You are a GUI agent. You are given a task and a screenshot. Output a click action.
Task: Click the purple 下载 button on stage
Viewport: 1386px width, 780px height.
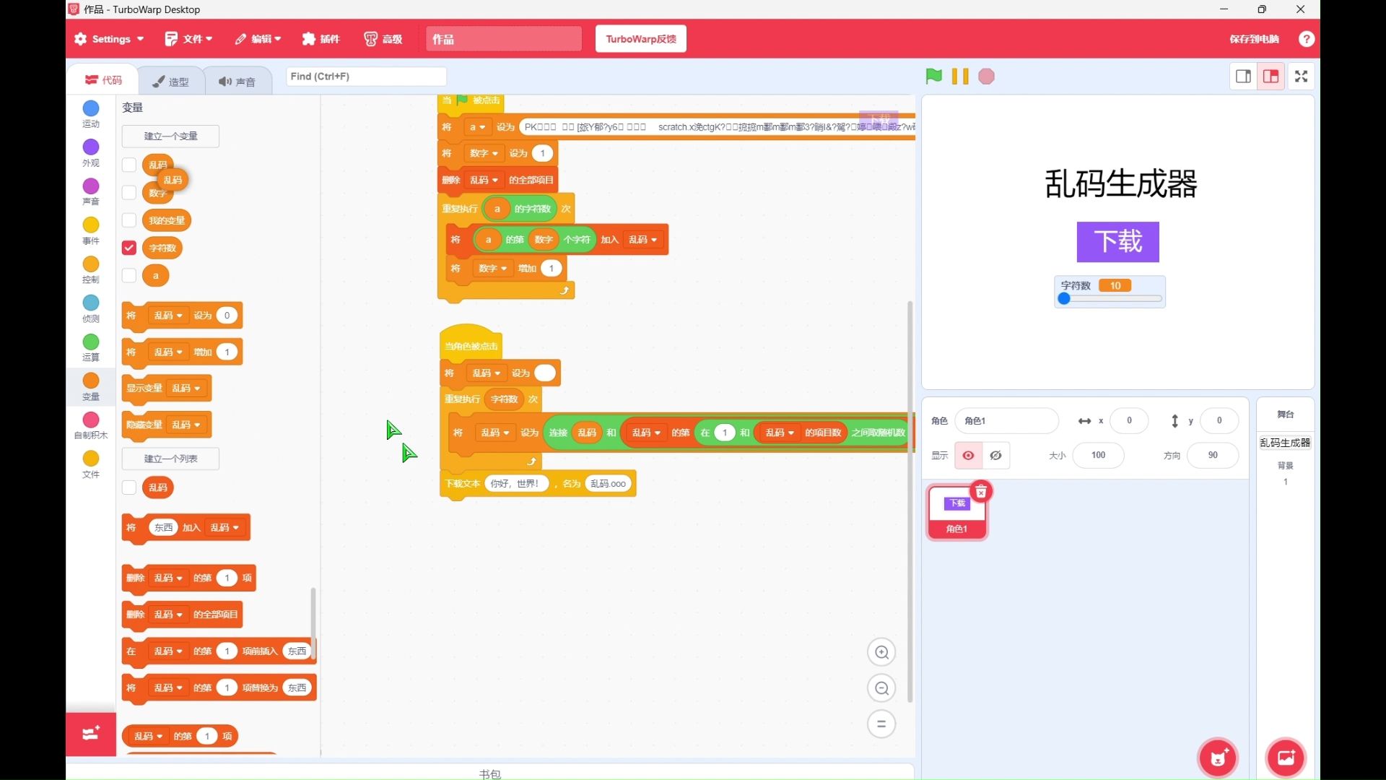click(x=1117, y=242)
